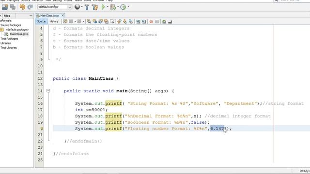Click Find Next Occurrence icon

pyautogui.click(x=100, y=21)
